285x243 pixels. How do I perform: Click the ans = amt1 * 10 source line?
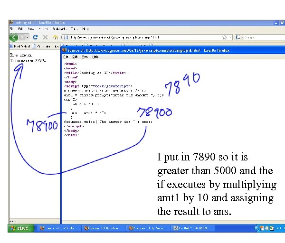88,113
